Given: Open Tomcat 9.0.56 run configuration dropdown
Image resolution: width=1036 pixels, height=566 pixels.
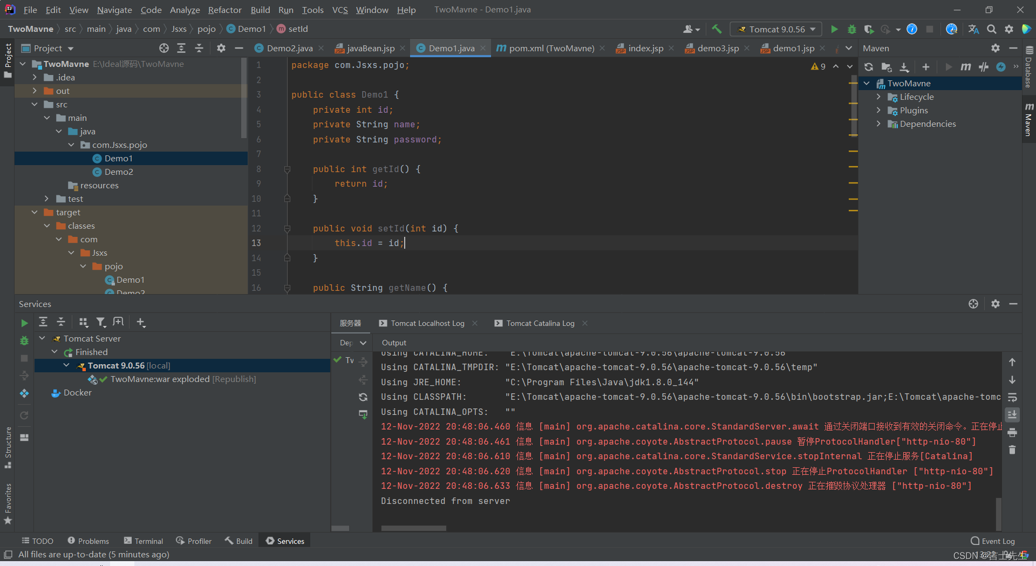Looking at the screenshot, I should coord(776,29).
